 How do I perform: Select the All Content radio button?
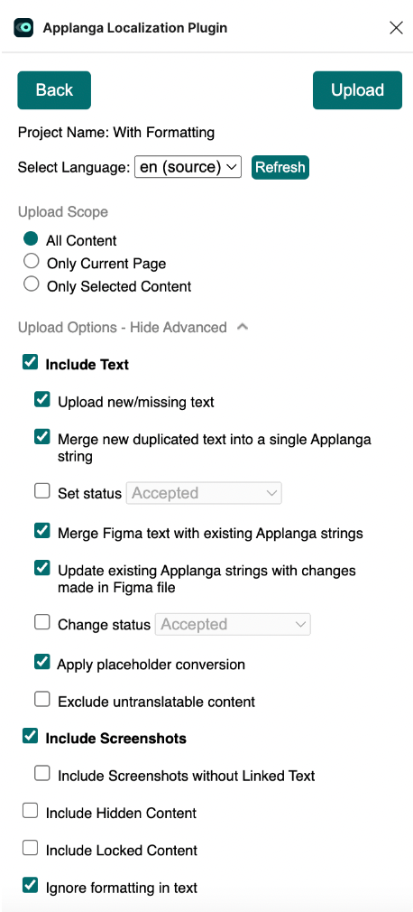(x=31, y=239)
